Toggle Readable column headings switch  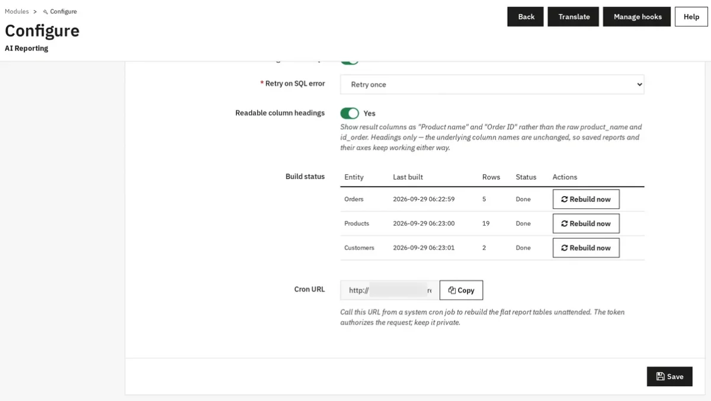(x=350, y=113)
